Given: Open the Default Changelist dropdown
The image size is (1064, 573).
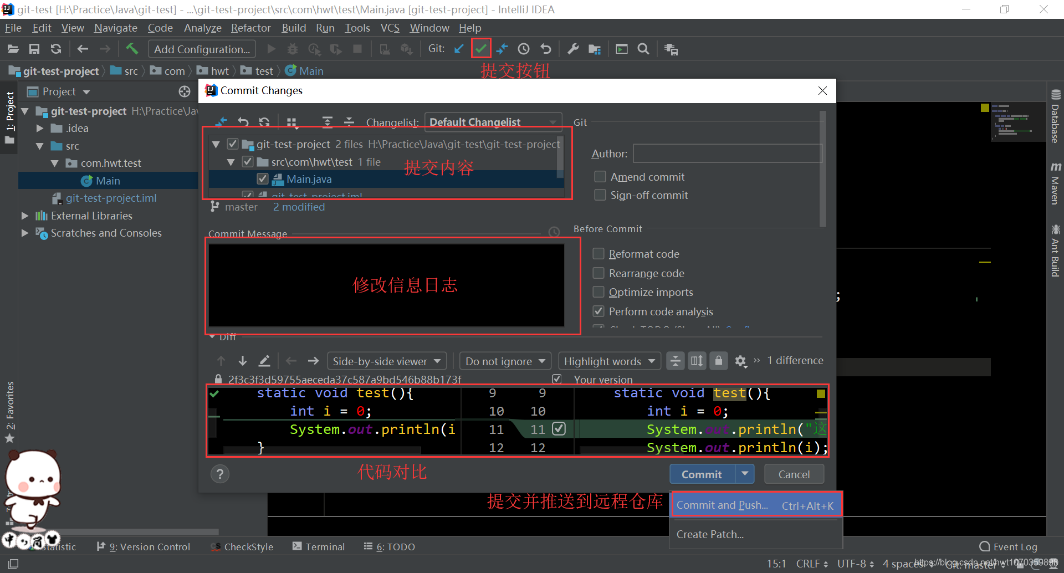Looking at the screenshot, I should (493, 122).
